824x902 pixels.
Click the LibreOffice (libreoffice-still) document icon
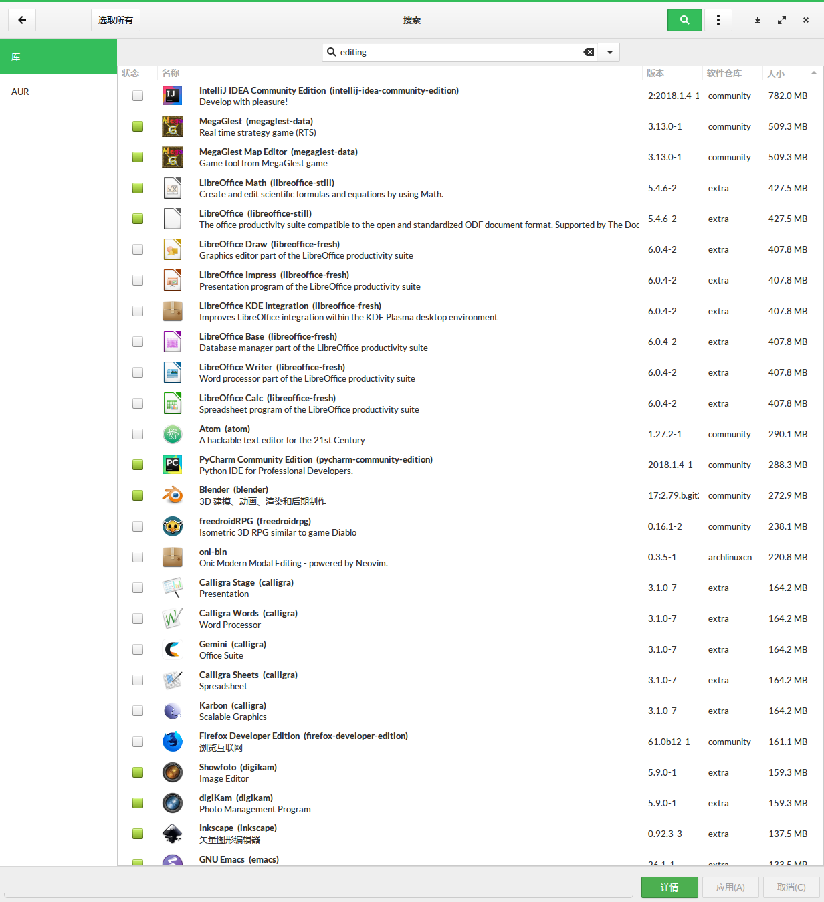pyautogui.click(x=173, y=219)
